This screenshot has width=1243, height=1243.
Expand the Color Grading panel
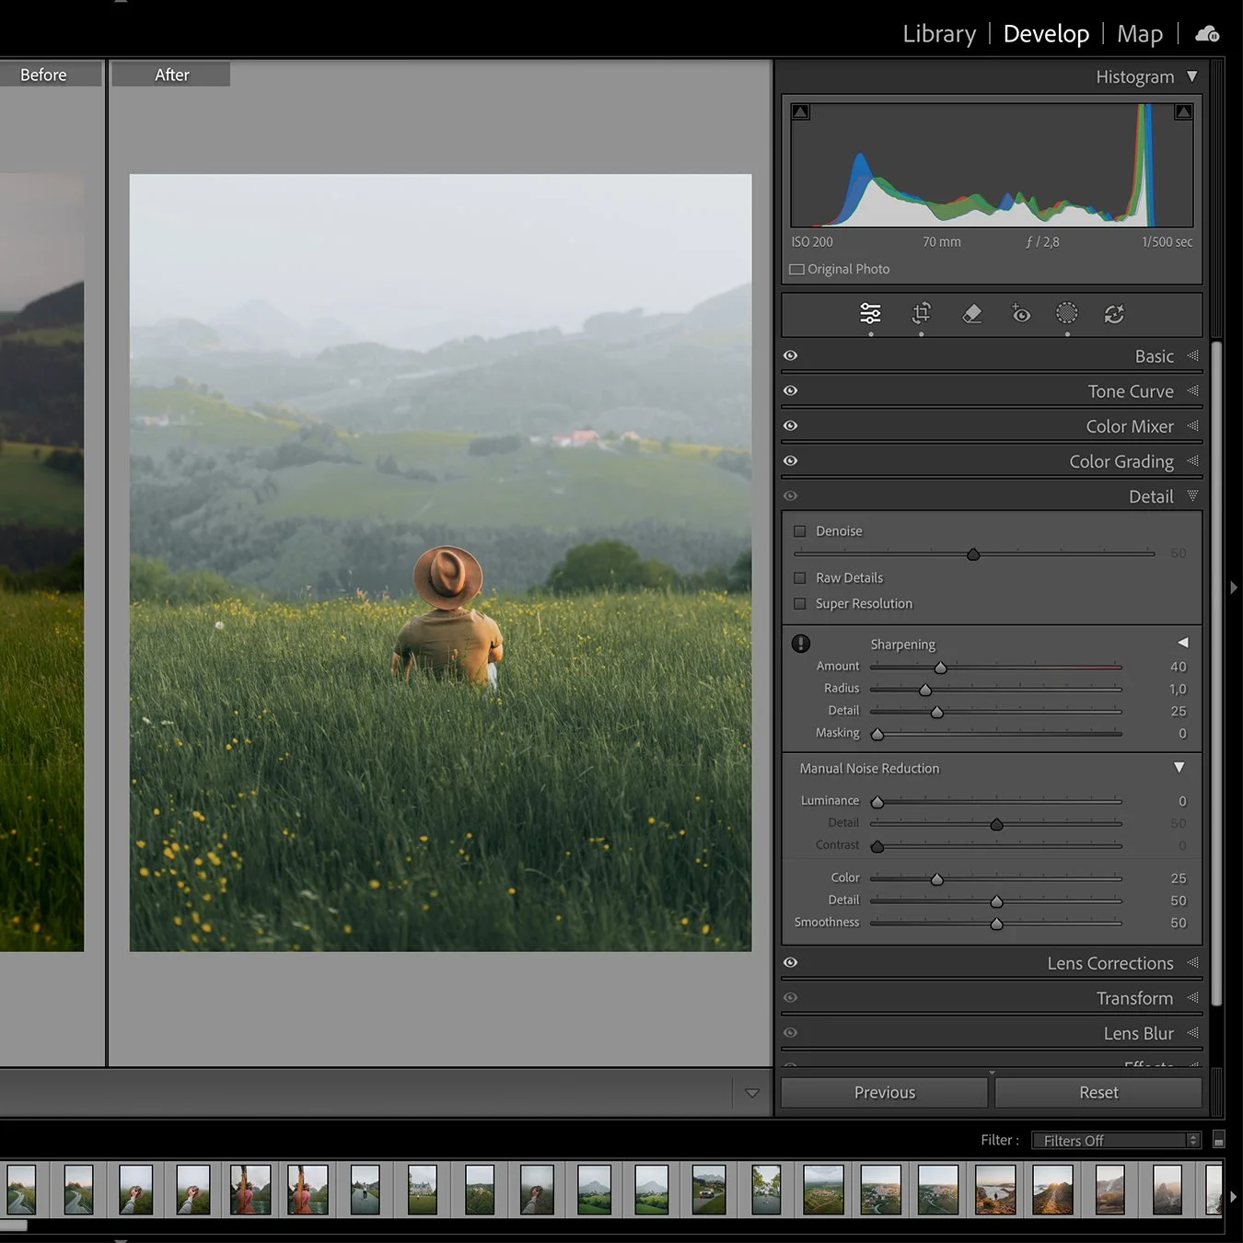(x=1193, y=460)
